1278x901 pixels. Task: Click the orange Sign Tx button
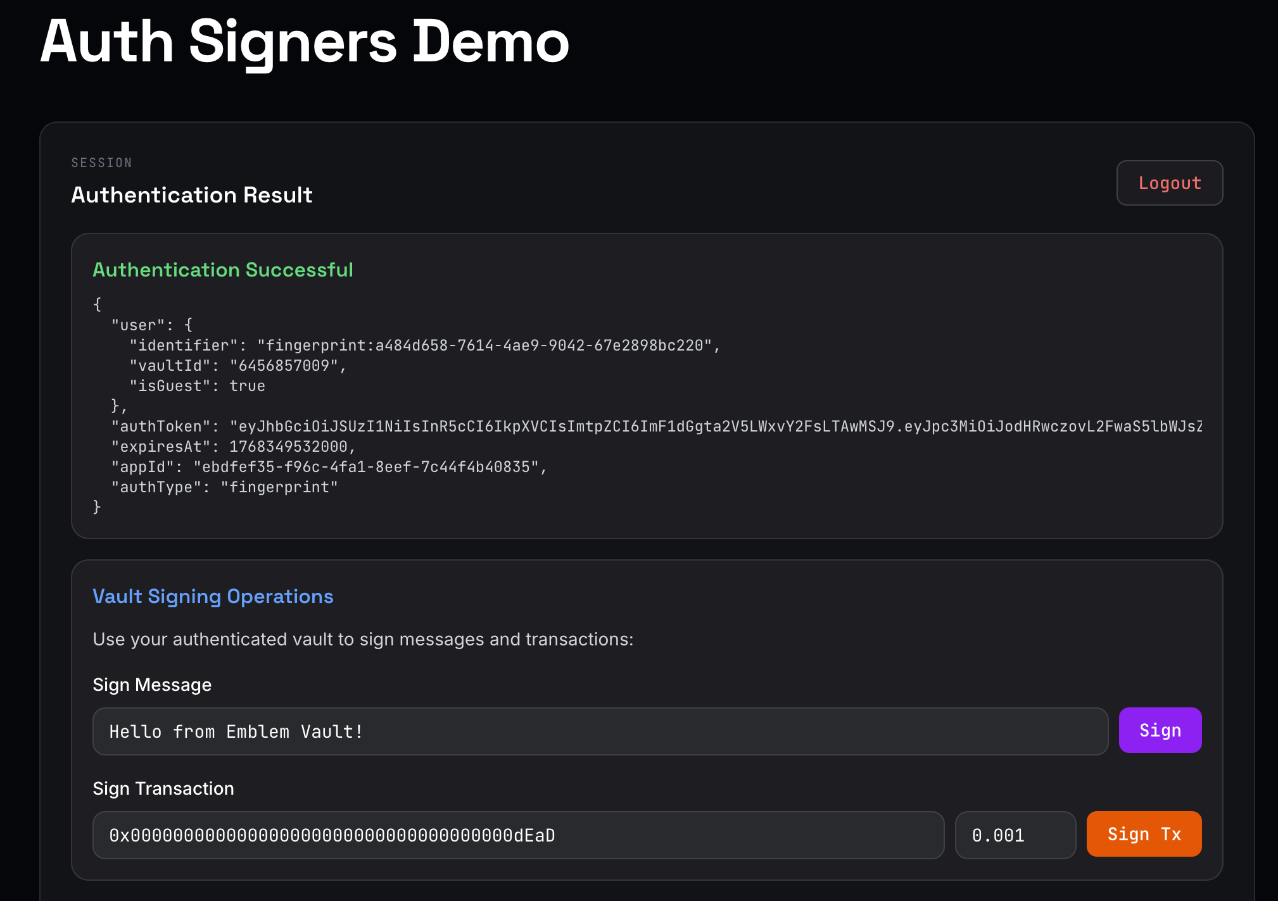pyautogui.click(x=1144, y=834)
